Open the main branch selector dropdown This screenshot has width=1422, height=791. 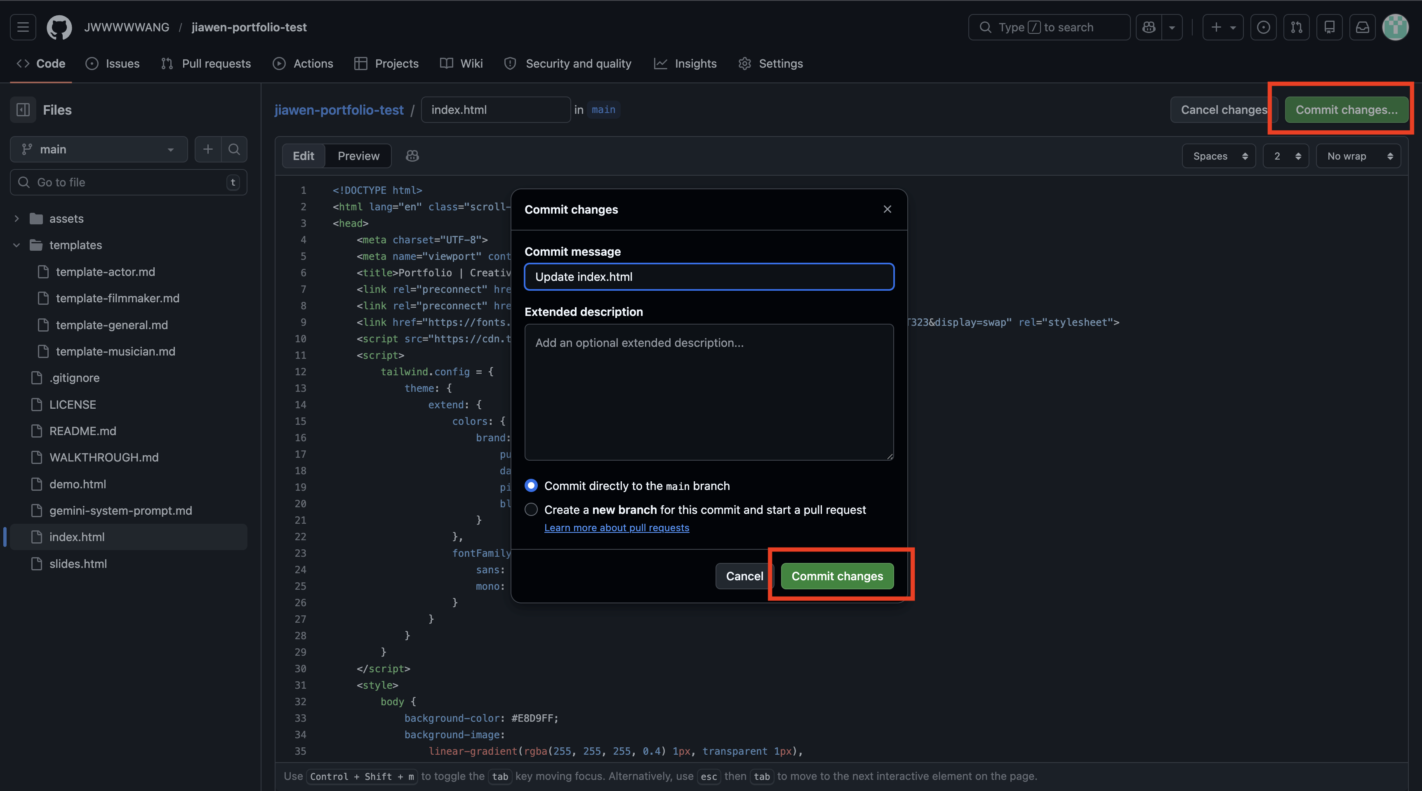(x=99, y=149)
